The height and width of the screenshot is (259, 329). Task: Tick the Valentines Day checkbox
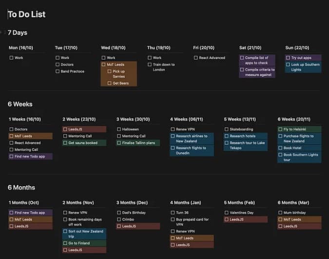[226, 213]
